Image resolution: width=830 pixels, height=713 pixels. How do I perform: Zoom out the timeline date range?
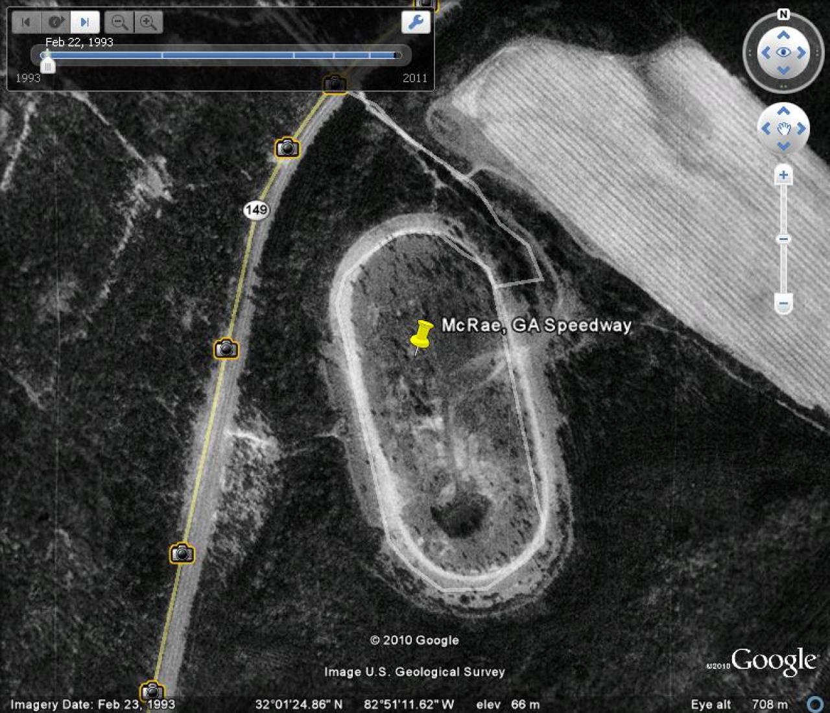(119, 23)
